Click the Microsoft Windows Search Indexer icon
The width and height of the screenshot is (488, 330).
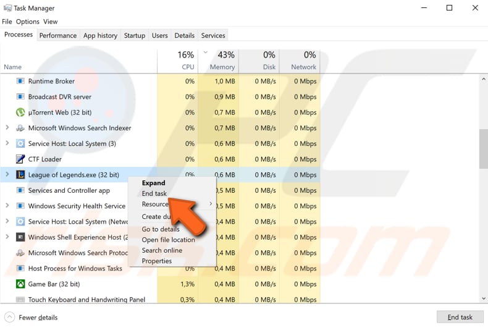(x=20, y=128)
